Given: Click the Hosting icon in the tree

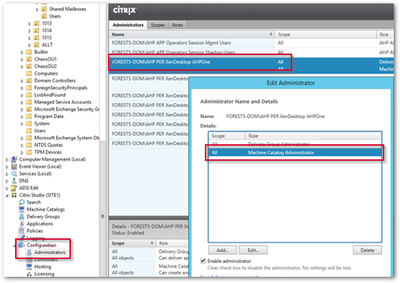Looking at the screenshot, I should tap(30, 267).
